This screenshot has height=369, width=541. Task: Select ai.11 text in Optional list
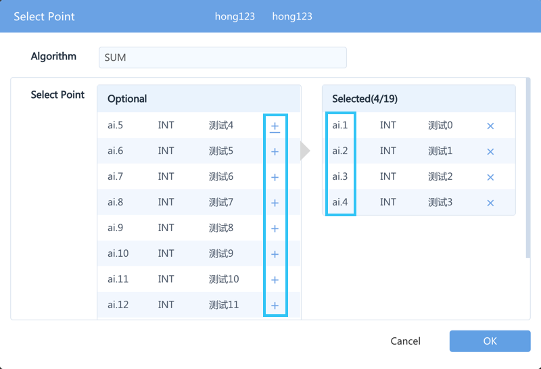(118, 278)
